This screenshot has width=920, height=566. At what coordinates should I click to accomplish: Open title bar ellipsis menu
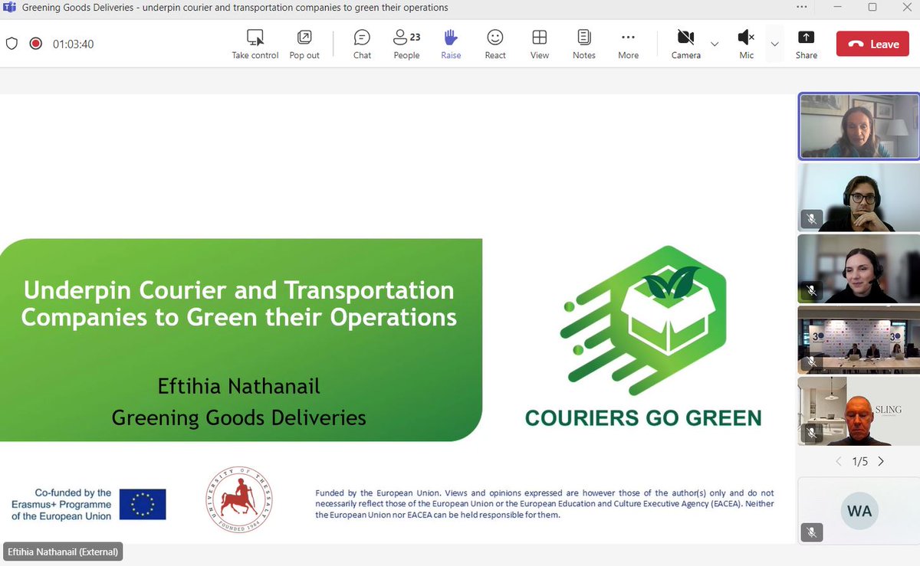click(x=801, y=7)
